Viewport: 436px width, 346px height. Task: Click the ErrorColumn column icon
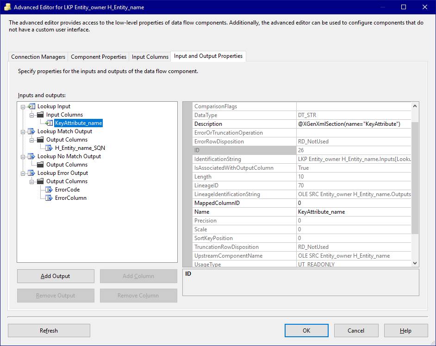[x=49, y=198]
